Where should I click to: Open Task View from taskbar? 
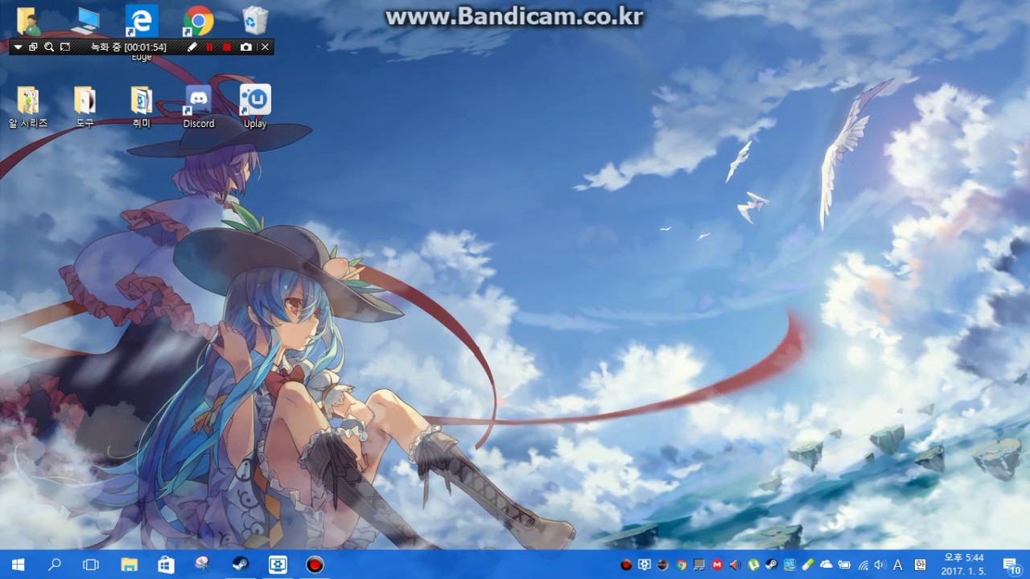[91, 565]
